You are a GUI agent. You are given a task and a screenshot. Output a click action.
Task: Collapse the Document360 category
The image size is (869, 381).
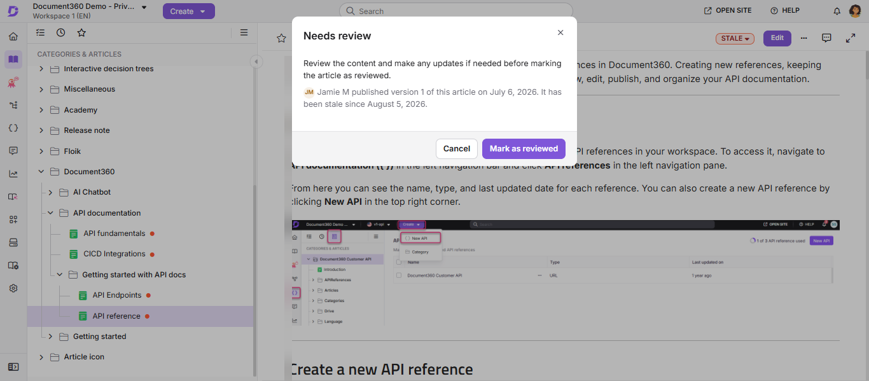[42, 172]
